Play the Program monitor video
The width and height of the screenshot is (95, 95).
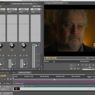[x=90, y=65]
